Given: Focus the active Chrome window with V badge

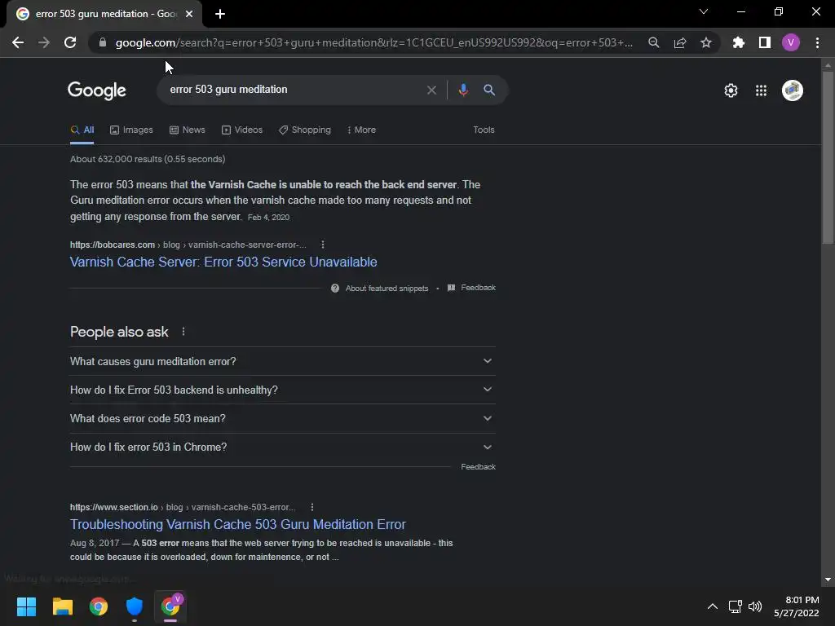Looking at the screenshot, I should (x=170, y=606).
